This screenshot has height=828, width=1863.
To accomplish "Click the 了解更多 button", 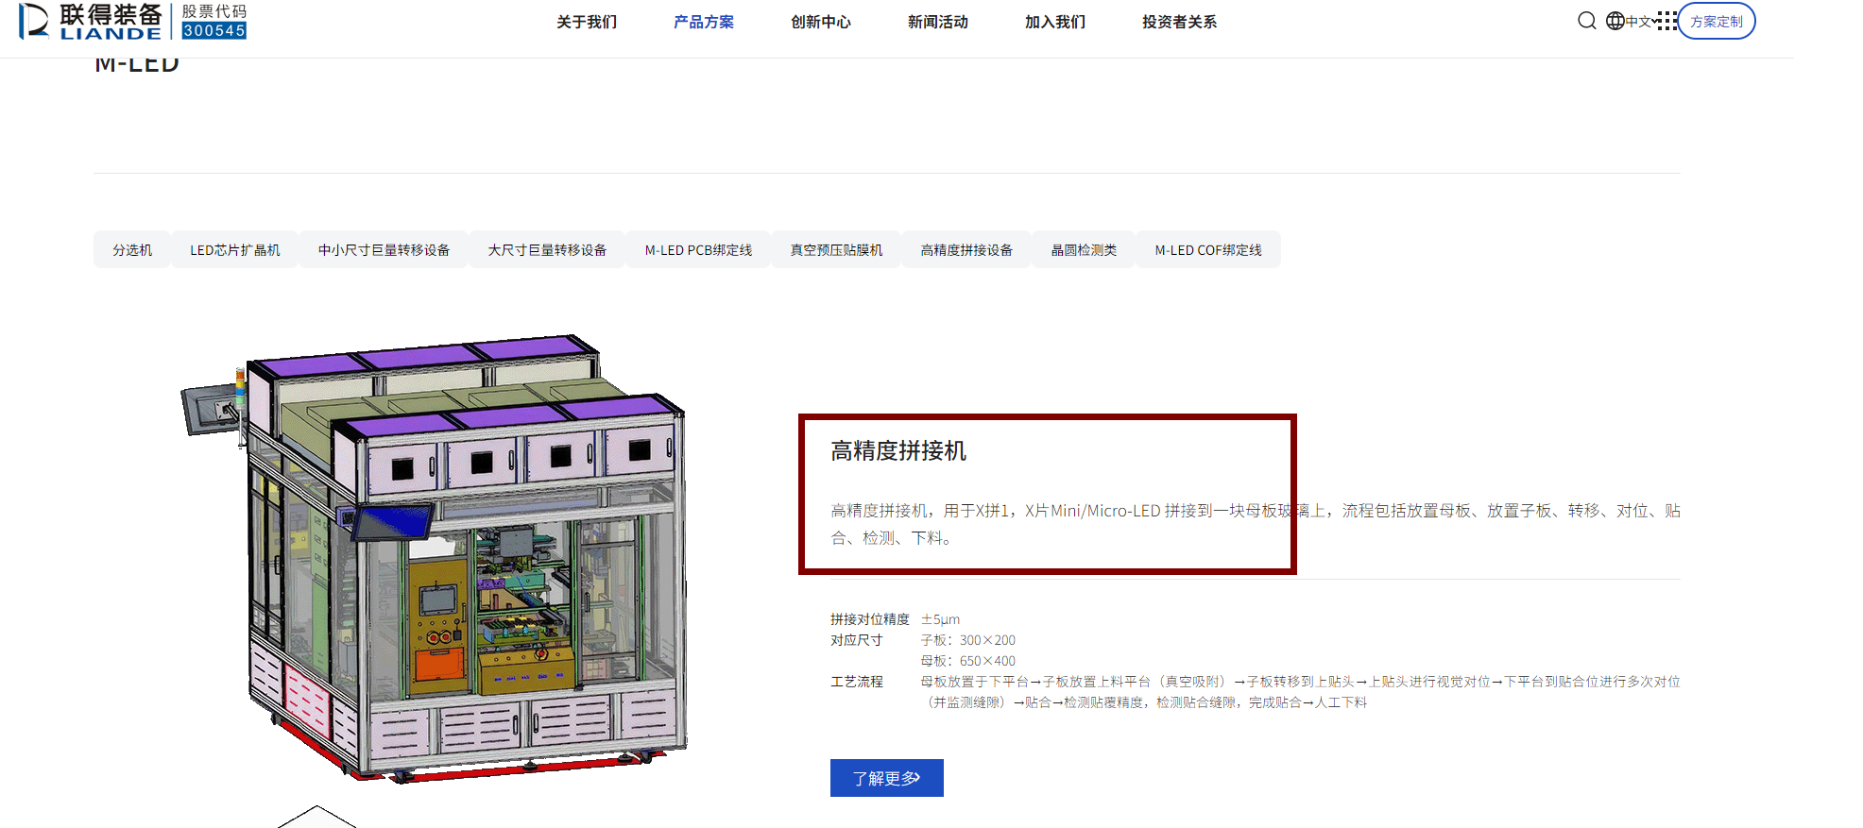I will point(886,778).
